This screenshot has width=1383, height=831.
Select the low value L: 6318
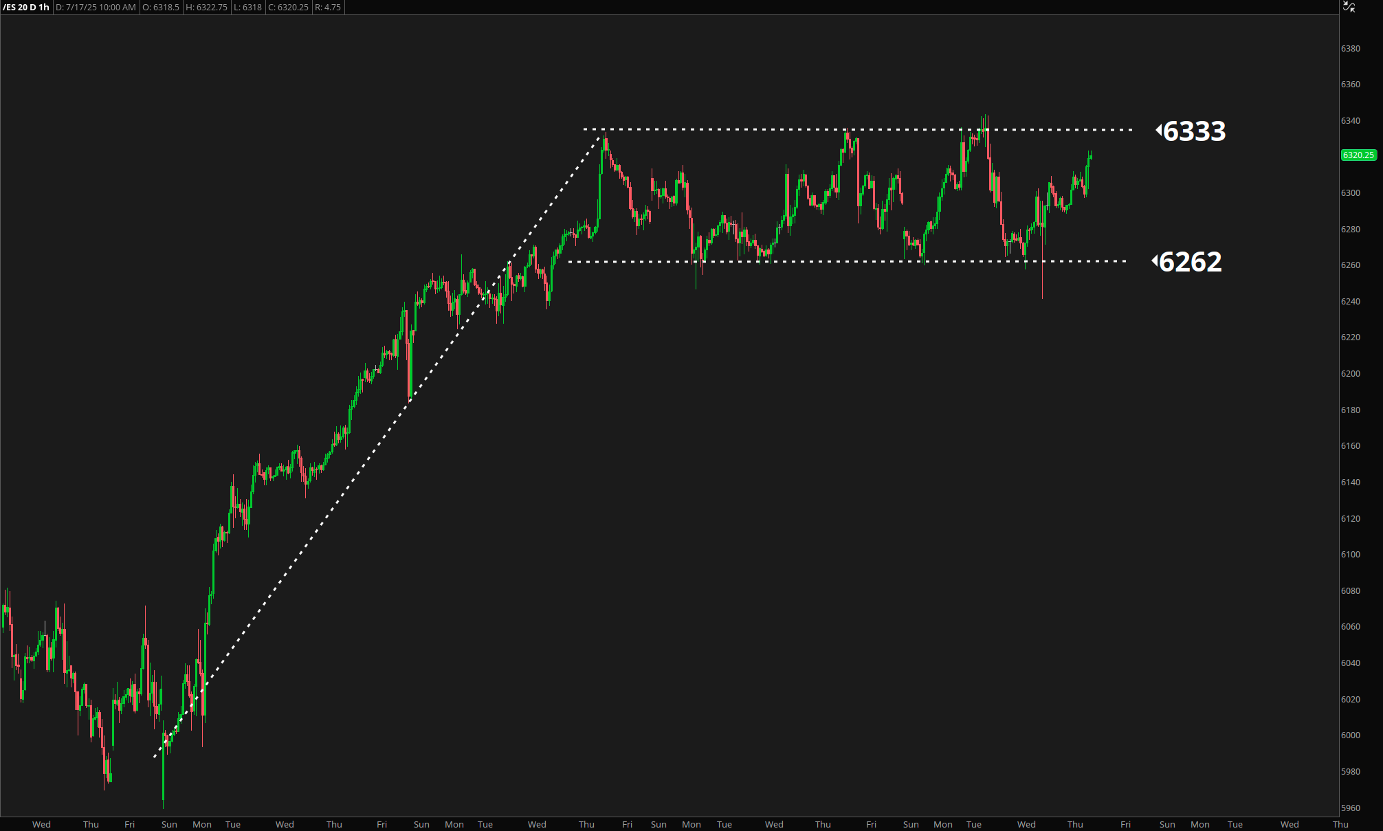tap(247, 8)
